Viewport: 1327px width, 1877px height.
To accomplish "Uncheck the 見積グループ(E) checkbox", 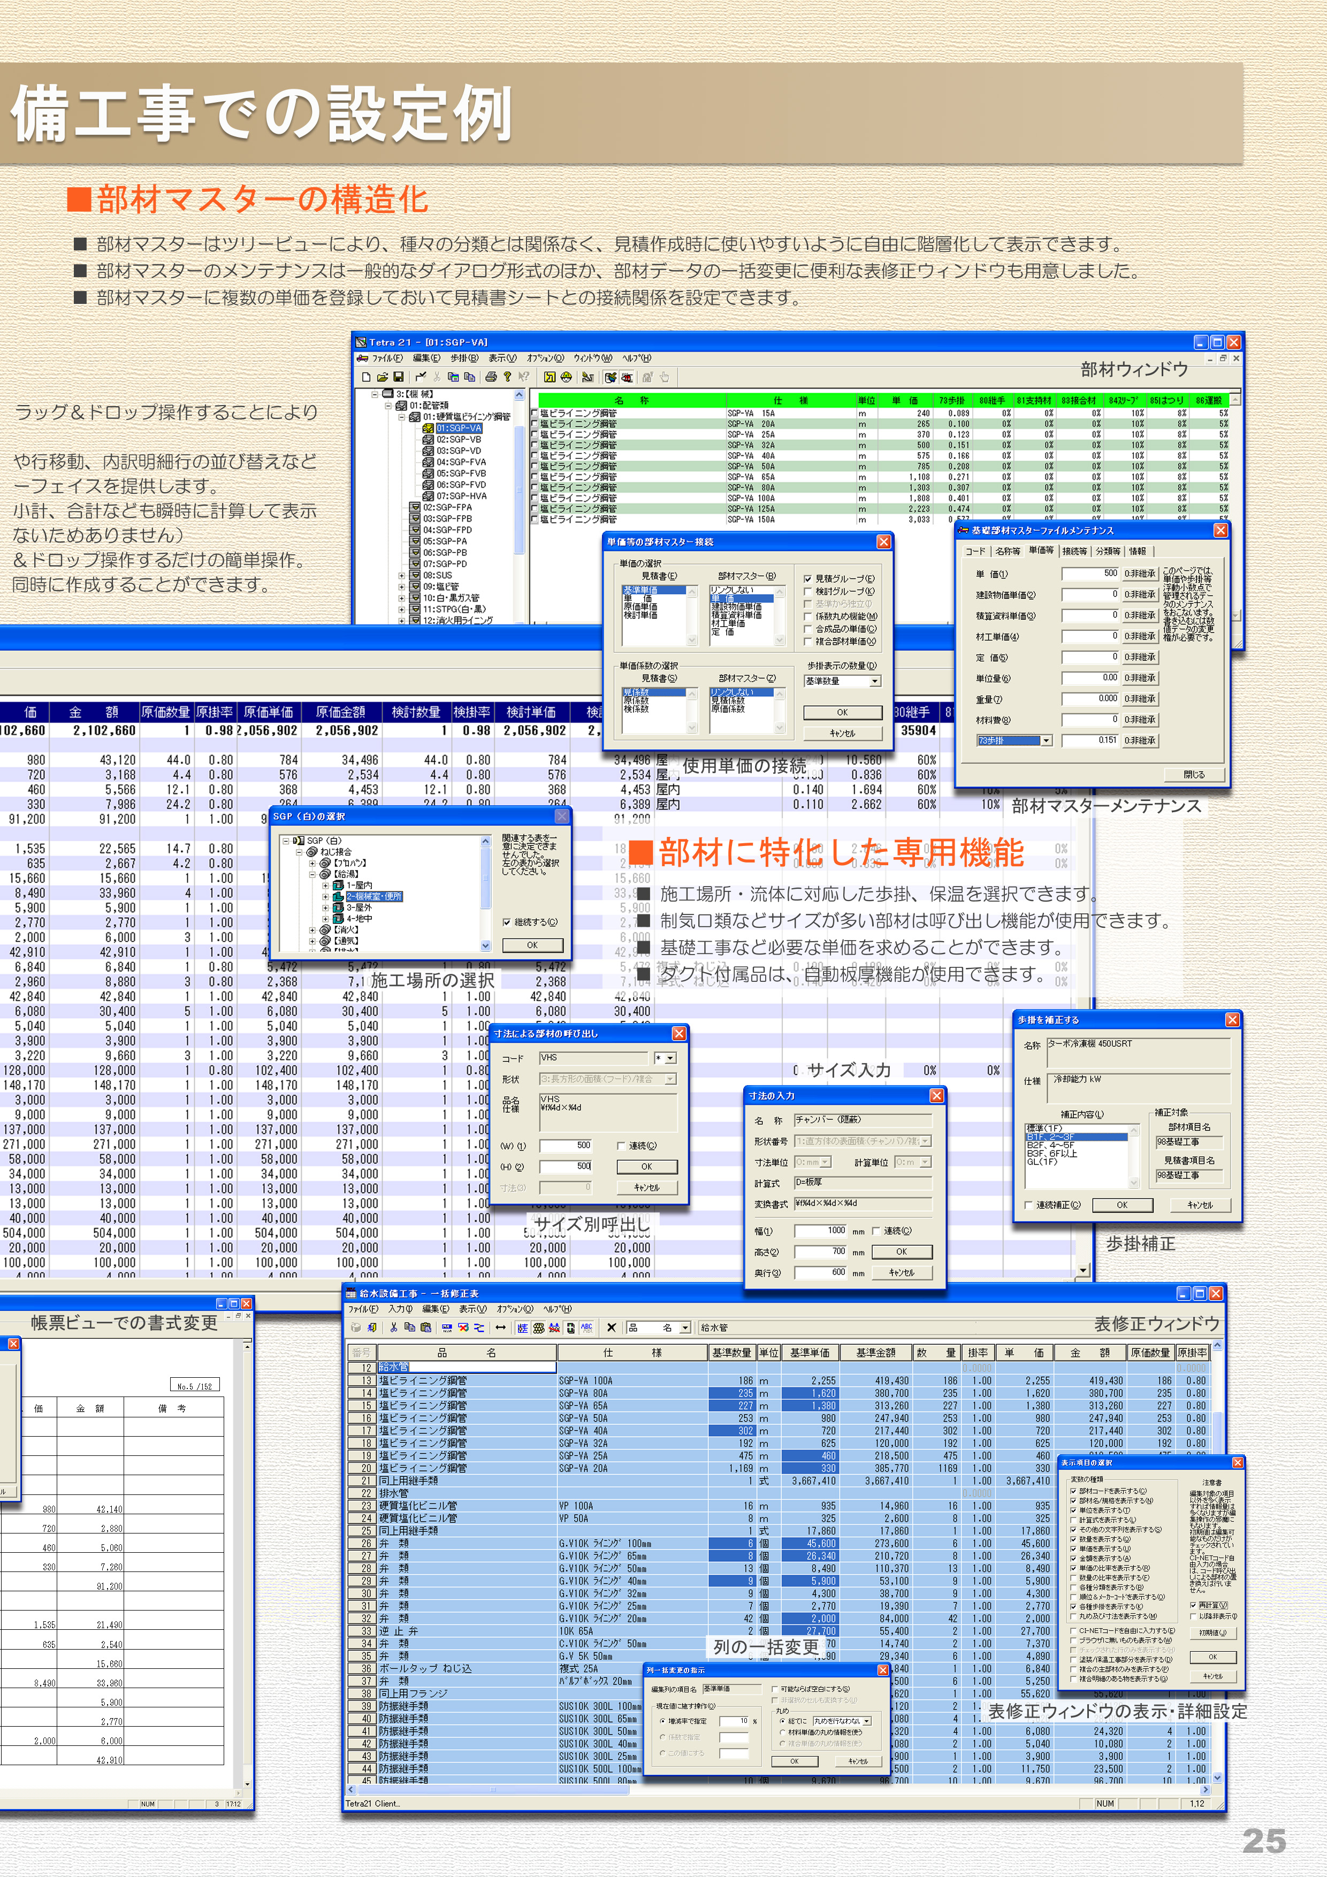I will 808,579.
